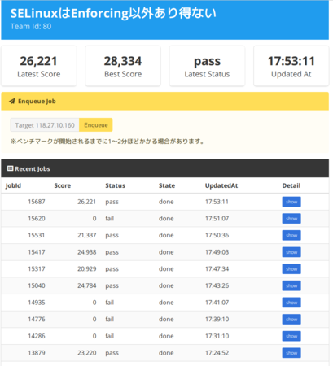
Task: Click timestamp 17:31:10 cell
Action: tap(217, 336)
